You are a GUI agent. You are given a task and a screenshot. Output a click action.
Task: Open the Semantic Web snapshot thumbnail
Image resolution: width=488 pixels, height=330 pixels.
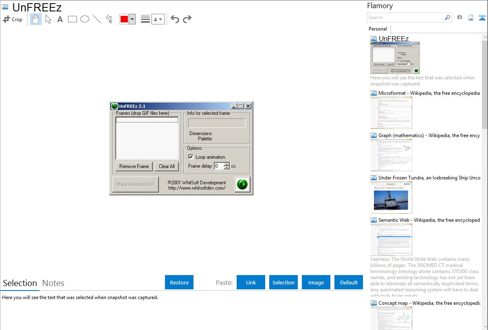[391, 240]
